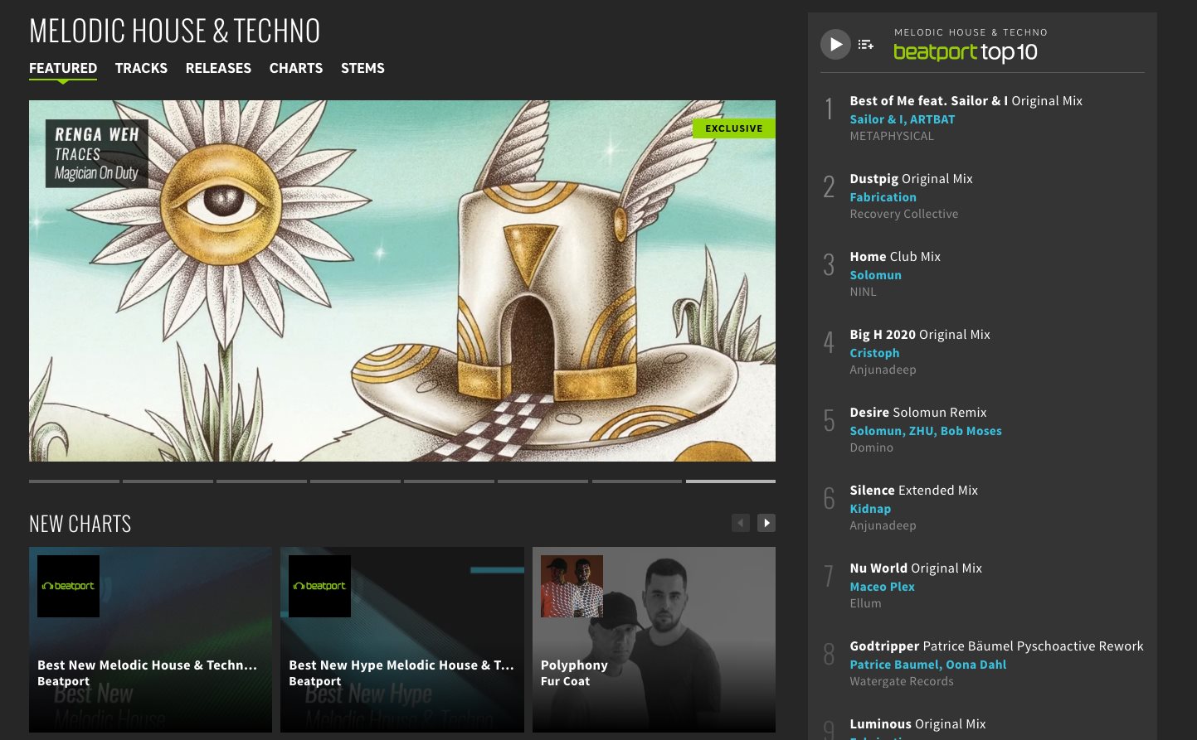Viewport: 1197px width, 740px height.
Task: Open track Best of Me feat. Sailor & I
Action: coord(966,100)
